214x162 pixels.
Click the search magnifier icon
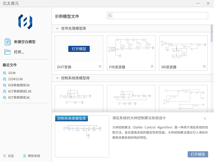coord(110,16)
